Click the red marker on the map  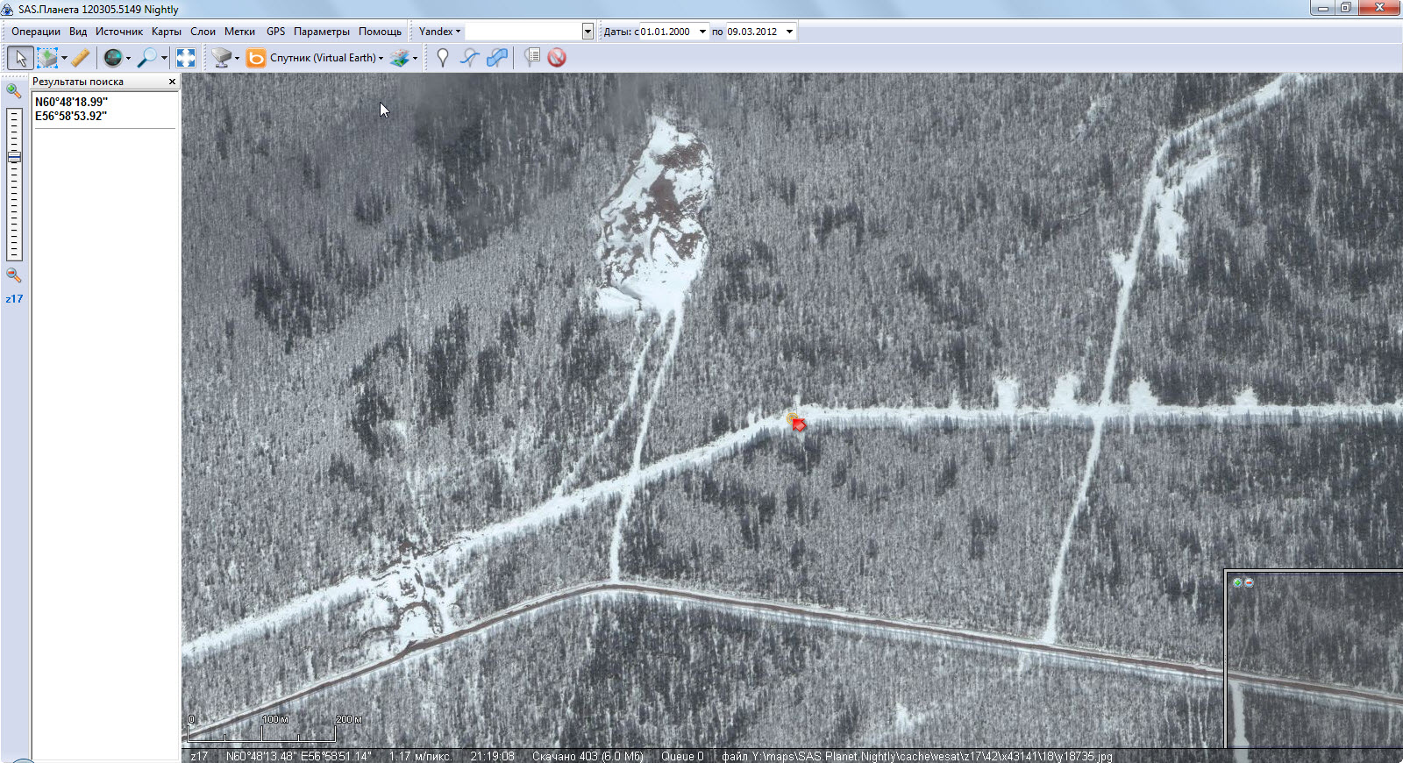(797, 424)
